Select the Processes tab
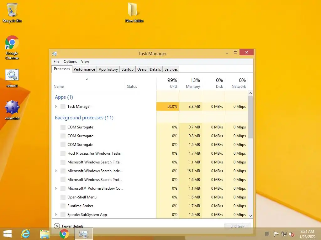The image size is (321, 240). [x=62, y=69]
